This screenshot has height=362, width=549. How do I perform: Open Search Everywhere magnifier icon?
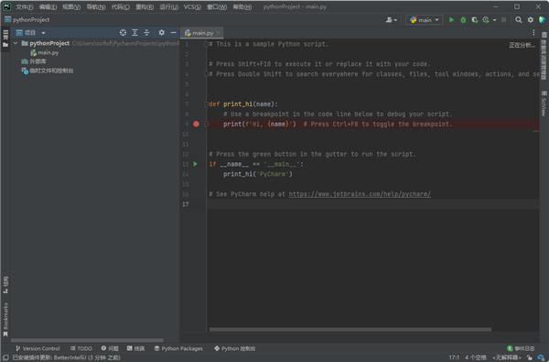point(519,20)
